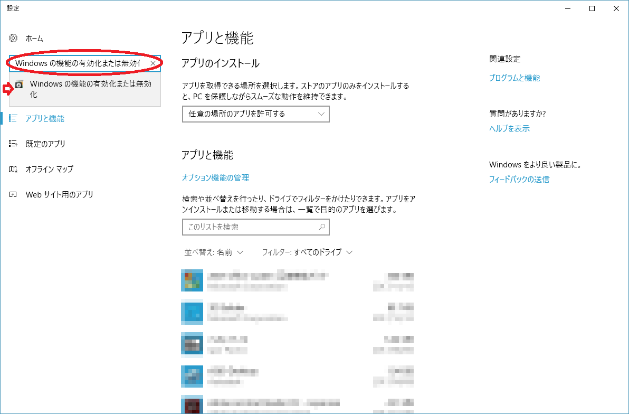The height and width of the screenshot is (414, 629).
Task: Select the first blurred app entry
Action: click(297, 280)
